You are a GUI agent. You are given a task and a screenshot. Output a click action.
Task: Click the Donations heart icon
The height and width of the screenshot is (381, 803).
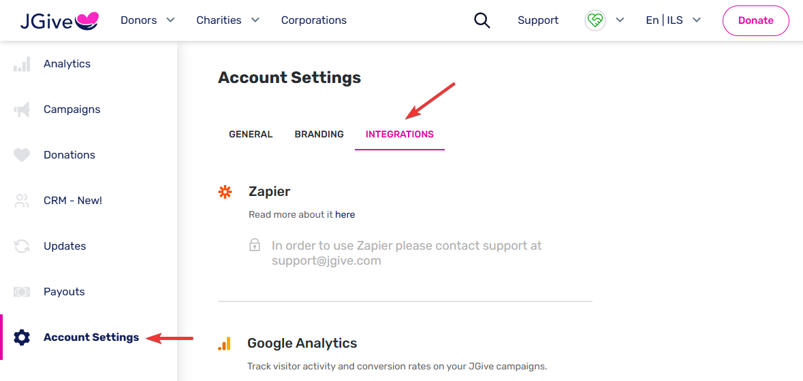pos(22,155)
